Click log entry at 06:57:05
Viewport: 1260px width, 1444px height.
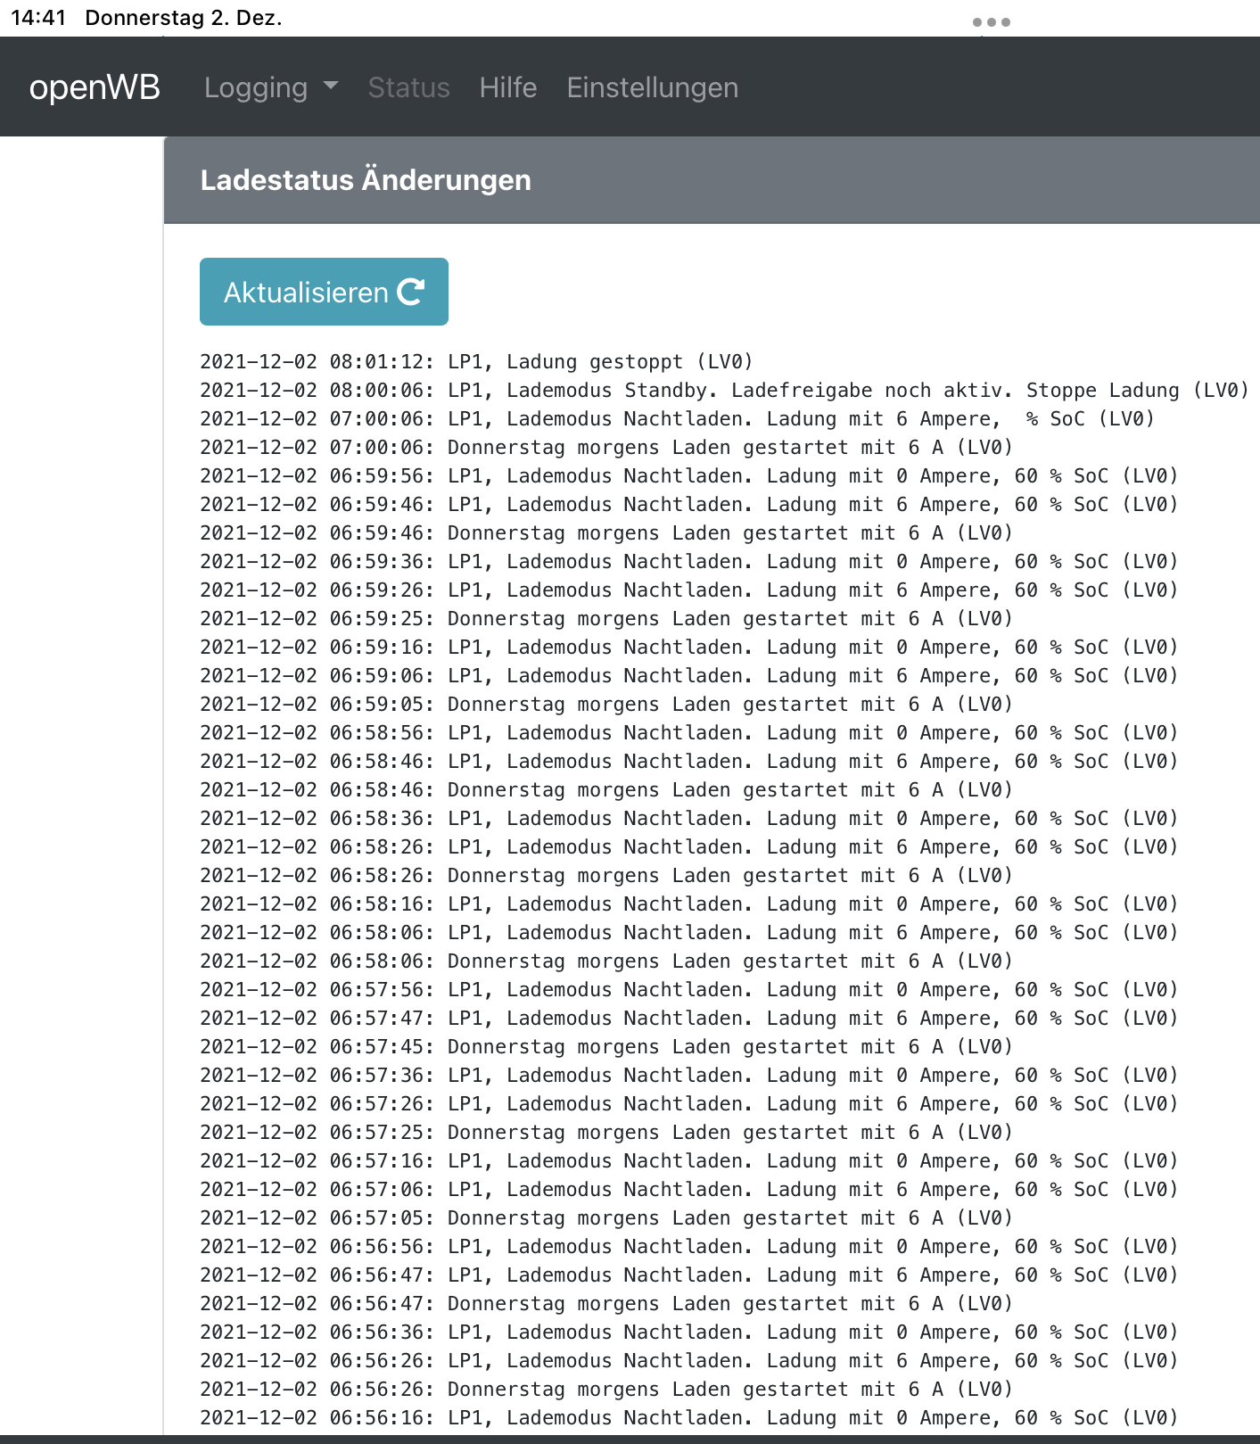click(x=606, y=1217)
